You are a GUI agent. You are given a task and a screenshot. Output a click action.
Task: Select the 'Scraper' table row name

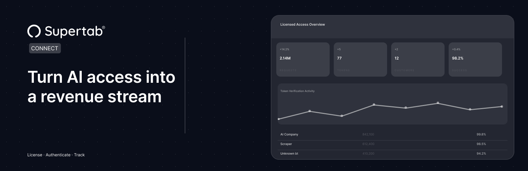(286, 144)
